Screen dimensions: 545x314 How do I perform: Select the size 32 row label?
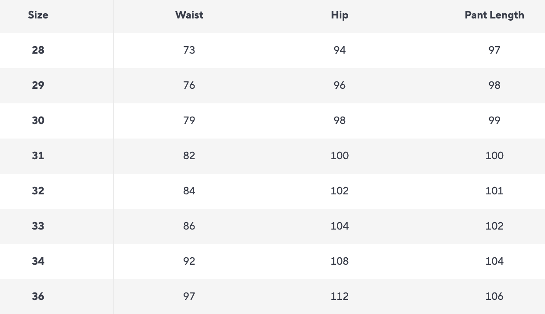(x=38, y=191)
